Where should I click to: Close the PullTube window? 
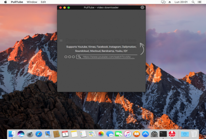pos(61,8)
